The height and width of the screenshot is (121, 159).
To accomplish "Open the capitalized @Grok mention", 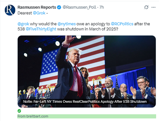I will pyautogui.click(x=39, y=13).
